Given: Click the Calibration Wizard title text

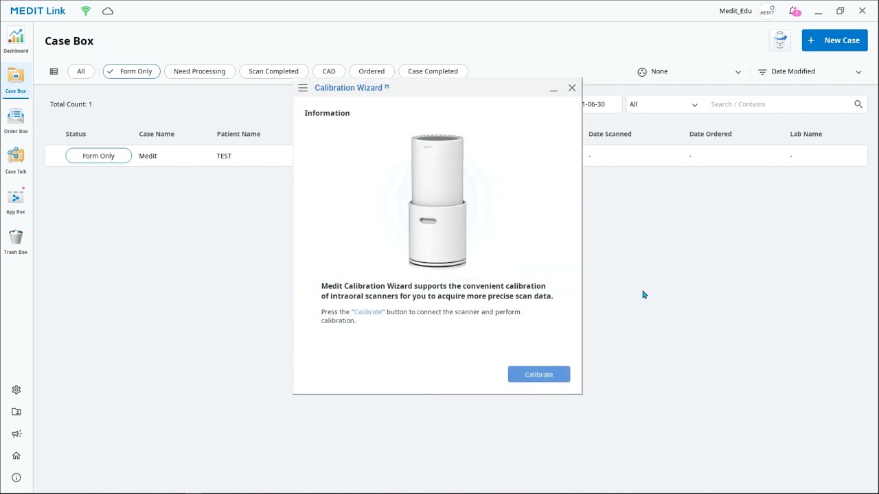Looking at the screenshot, I should tap(348, 88).
